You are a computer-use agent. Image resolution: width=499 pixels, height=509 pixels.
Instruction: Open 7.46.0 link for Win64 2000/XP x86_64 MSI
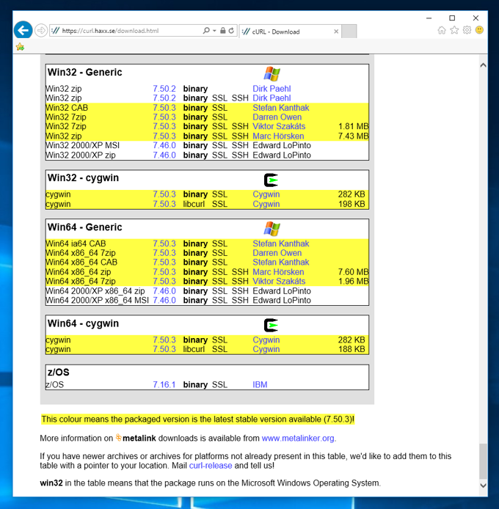(x=164, y=300)
